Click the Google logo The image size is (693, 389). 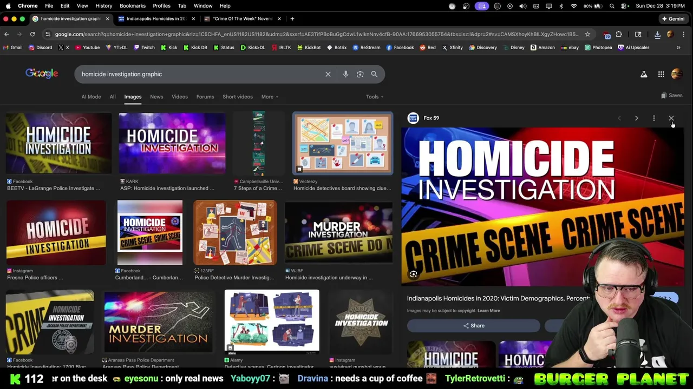42,73
